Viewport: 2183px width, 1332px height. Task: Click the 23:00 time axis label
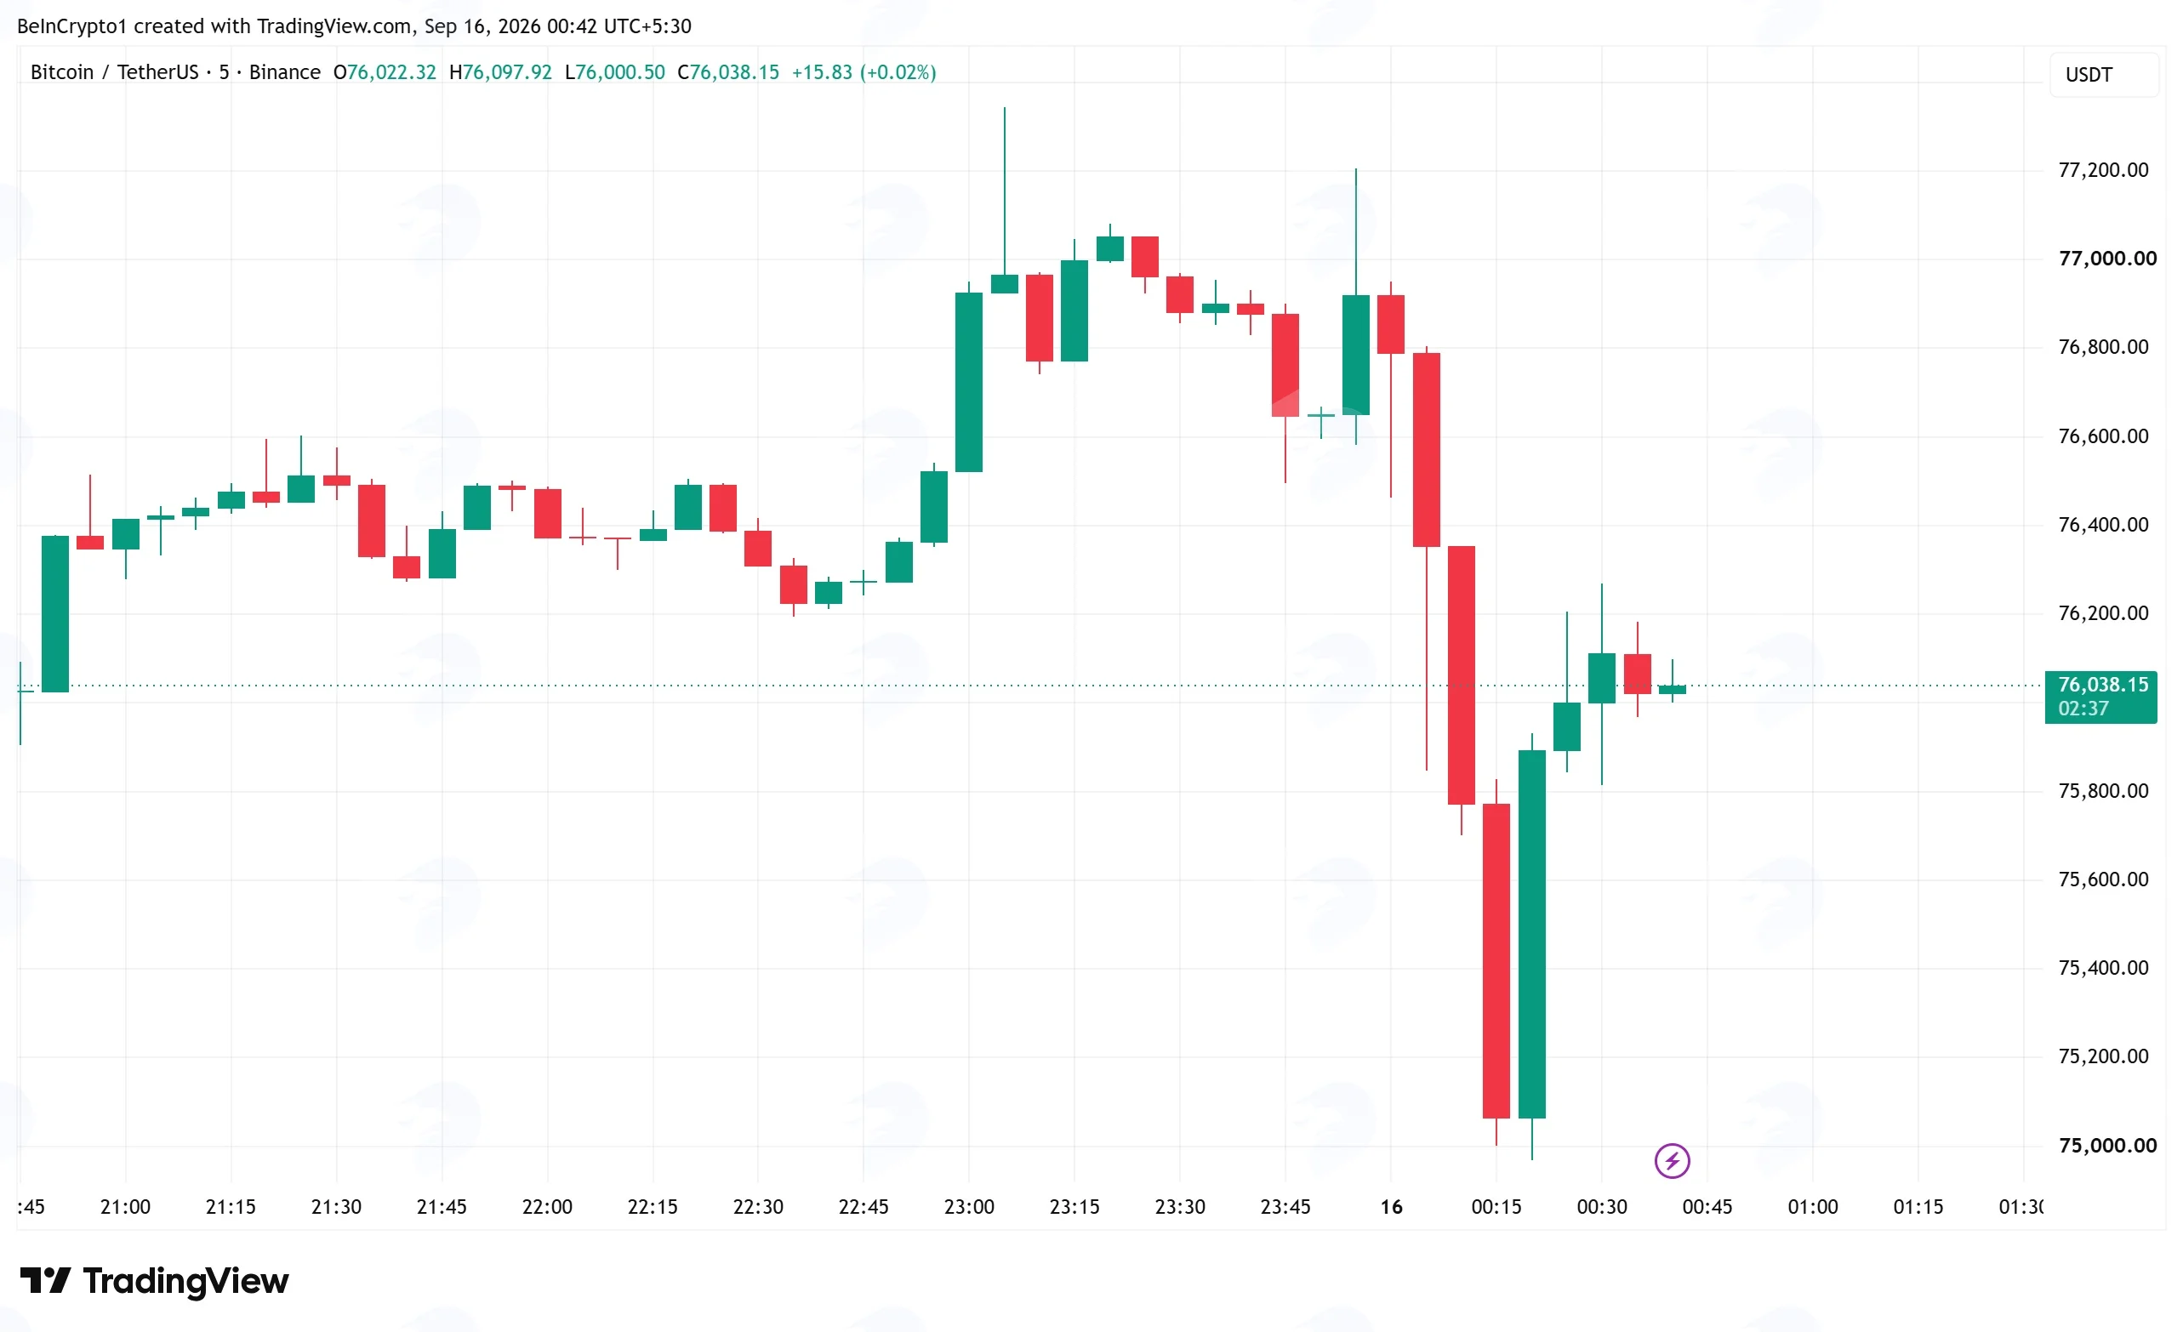click(968, 1206)
